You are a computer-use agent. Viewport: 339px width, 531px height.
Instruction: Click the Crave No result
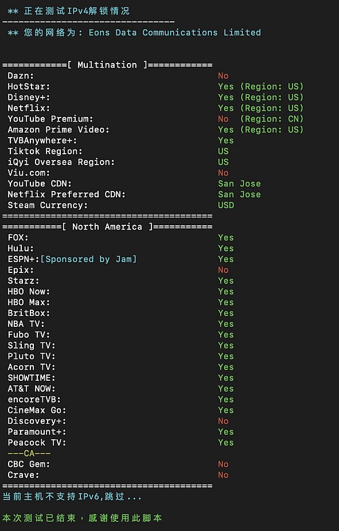click(223, 475)
